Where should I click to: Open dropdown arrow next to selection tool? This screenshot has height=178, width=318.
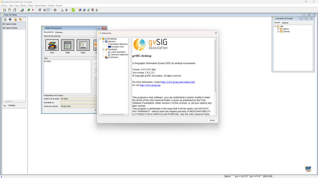point(52,10)
